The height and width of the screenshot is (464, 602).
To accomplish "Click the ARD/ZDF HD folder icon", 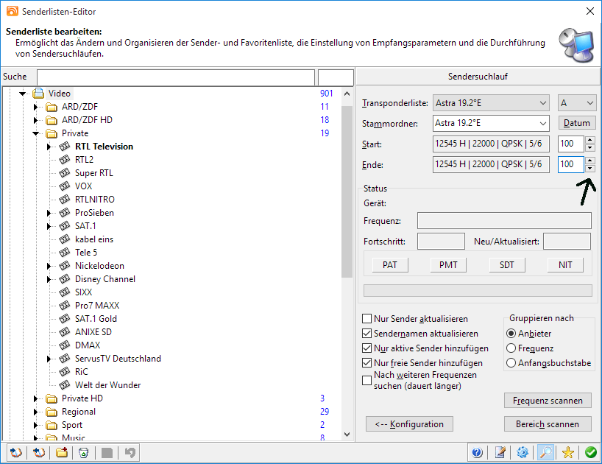I will pos(52,120).
